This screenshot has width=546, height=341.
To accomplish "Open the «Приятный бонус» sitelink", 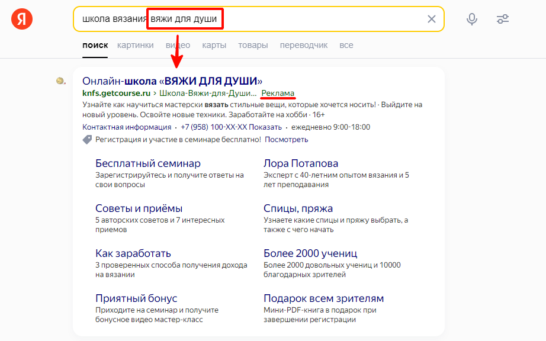I will coord(136,298).
